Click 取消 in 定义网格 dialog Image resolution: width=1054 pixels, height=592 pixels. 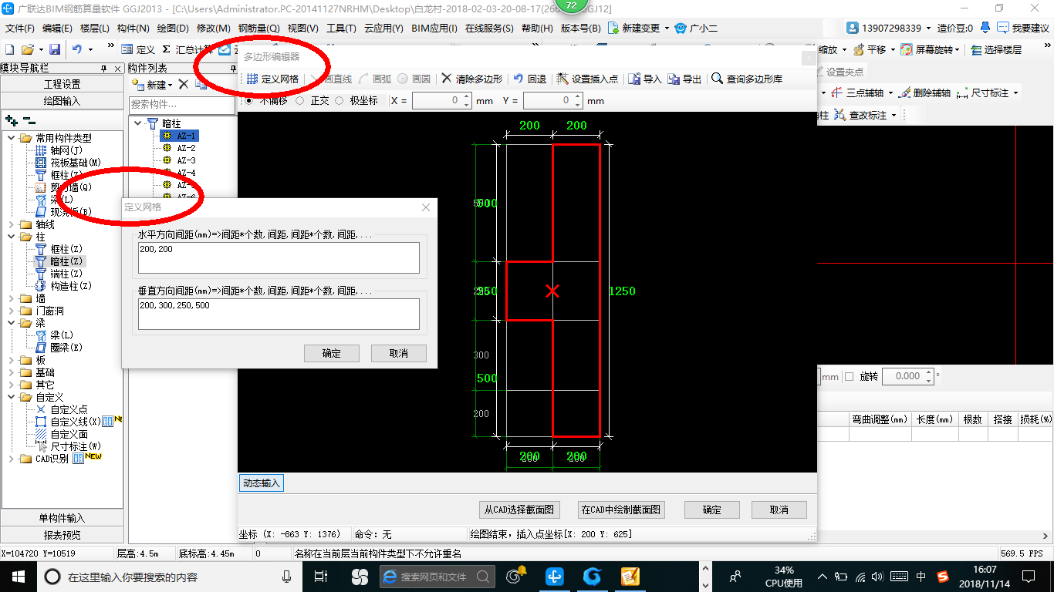[399, 353]
